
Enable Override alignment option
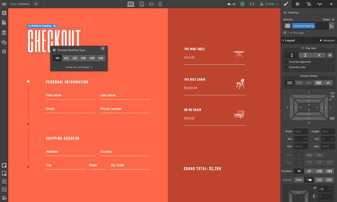click(x=286, y=62)
